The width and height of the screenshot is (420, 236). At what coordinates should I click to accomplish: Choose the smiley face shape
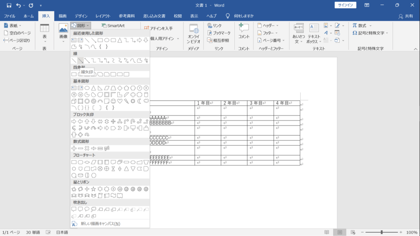[113, 101]
